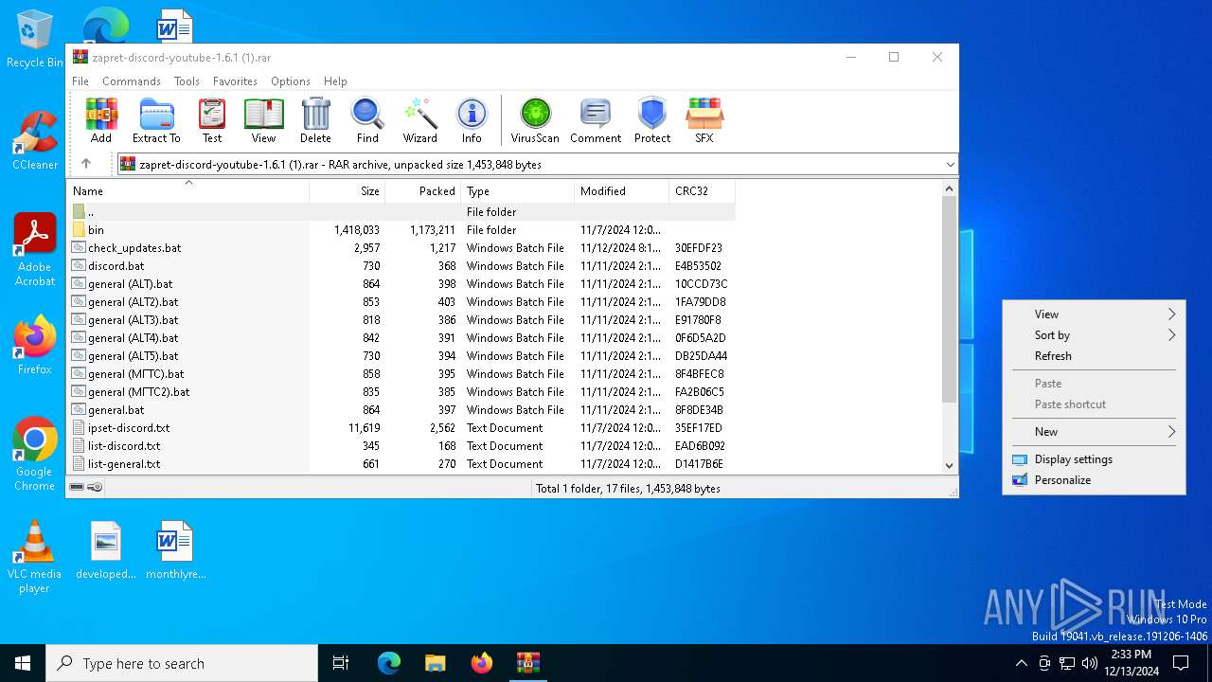Select ipset-discord.txt file
Image resolution: width=1212 pixels, height=682 pixels.
pos(401,428)
